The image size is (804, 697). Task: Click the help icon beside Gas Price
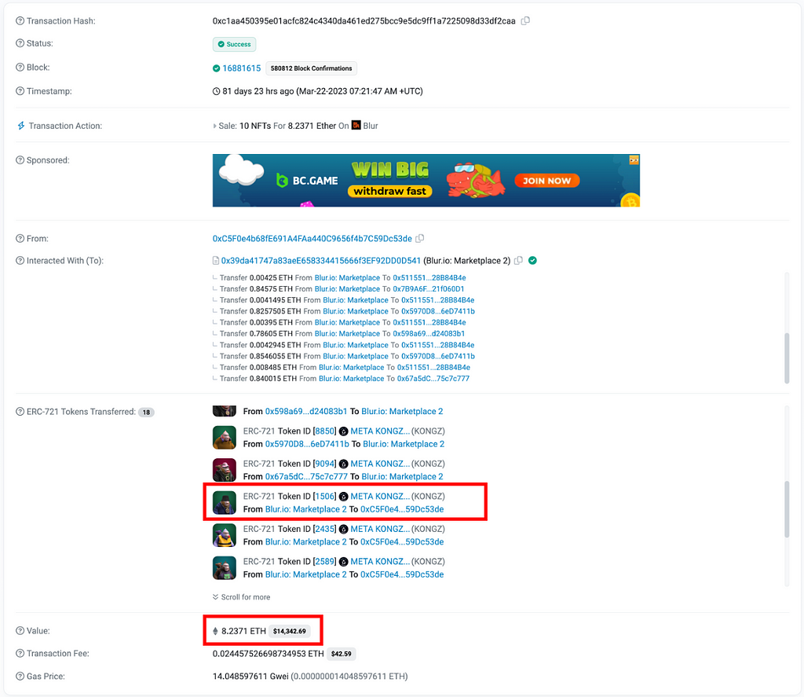[x=20, y=677]
